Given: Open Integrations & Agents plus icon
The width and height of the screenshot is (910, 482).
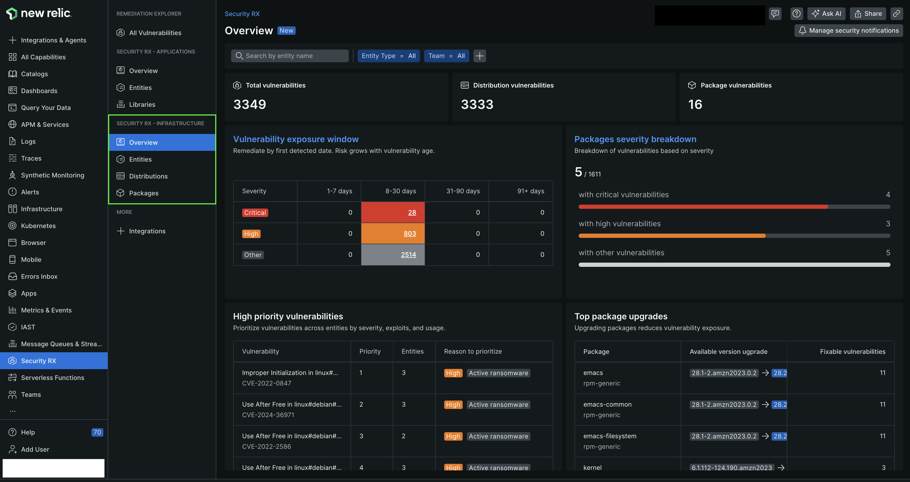Looking at the screenshot, I should pyautogui.click(x=12, y=40).
